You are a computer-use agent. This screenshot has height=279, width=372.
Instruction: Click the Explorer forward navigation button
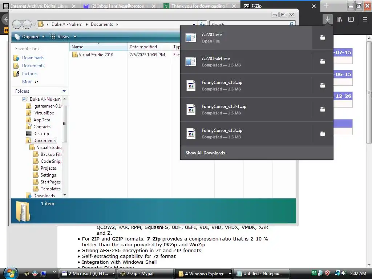coord(27,24)
